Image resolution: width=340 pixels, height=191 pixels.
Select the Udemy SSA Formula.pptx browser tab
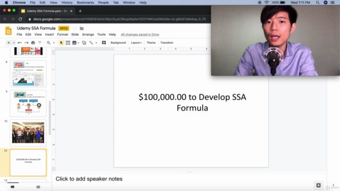pos(47,11)
